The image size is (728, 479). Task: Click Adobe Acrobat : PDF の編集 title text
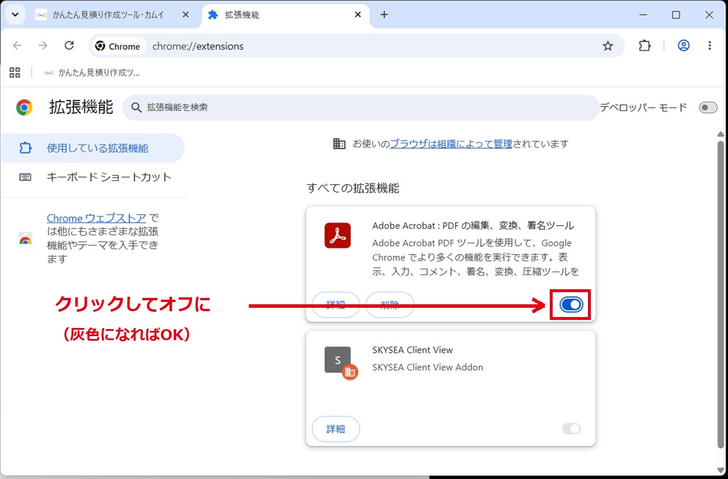click(473, 225)
